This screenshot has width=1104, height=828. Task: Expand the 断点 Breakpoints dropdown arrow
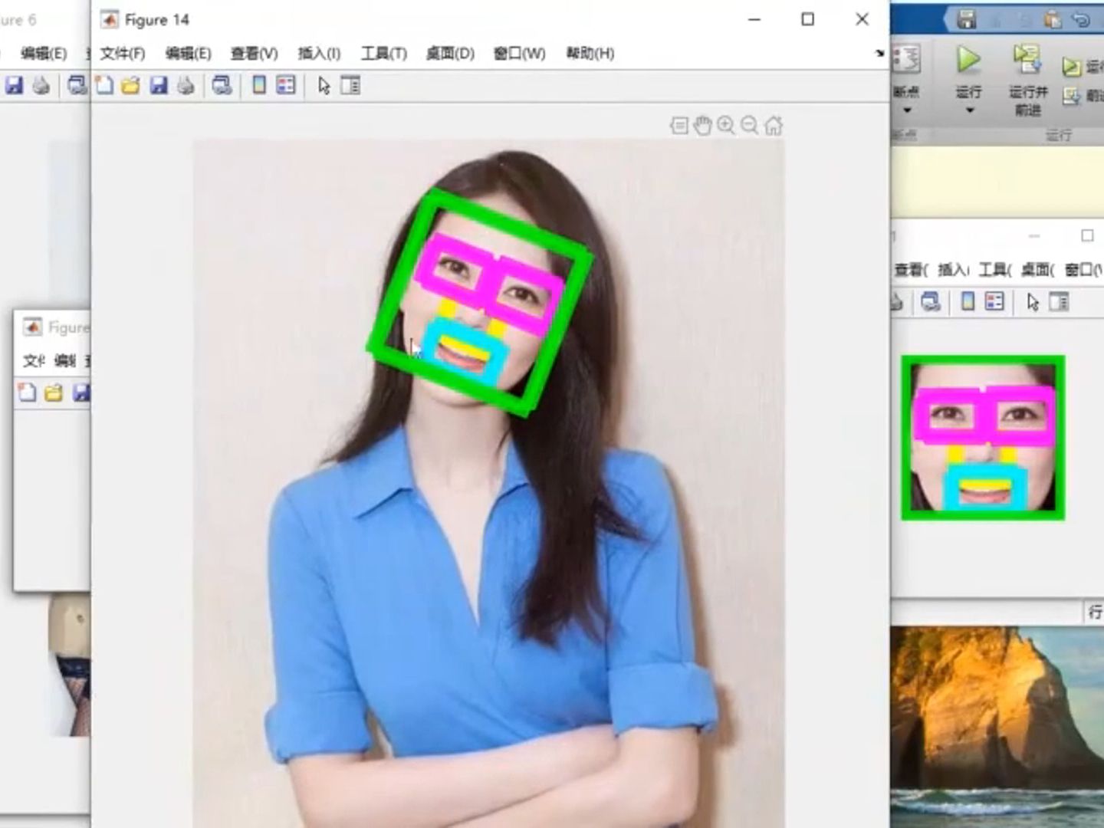(x=908, y=110)
